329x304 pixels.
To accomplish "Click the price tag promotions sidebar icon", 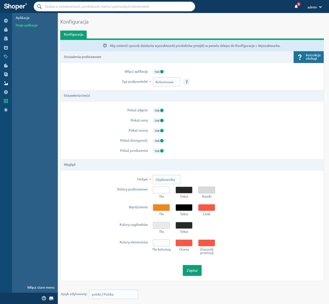I will pos(6,56).
